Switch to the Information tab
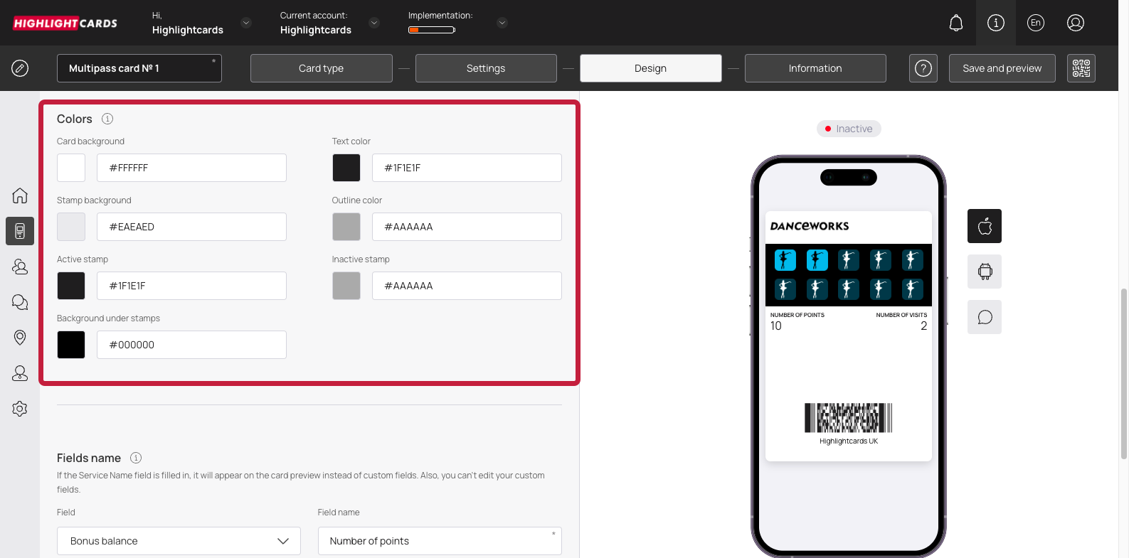The width and height of the screenshot is (1129, 558). coord(815,68)
